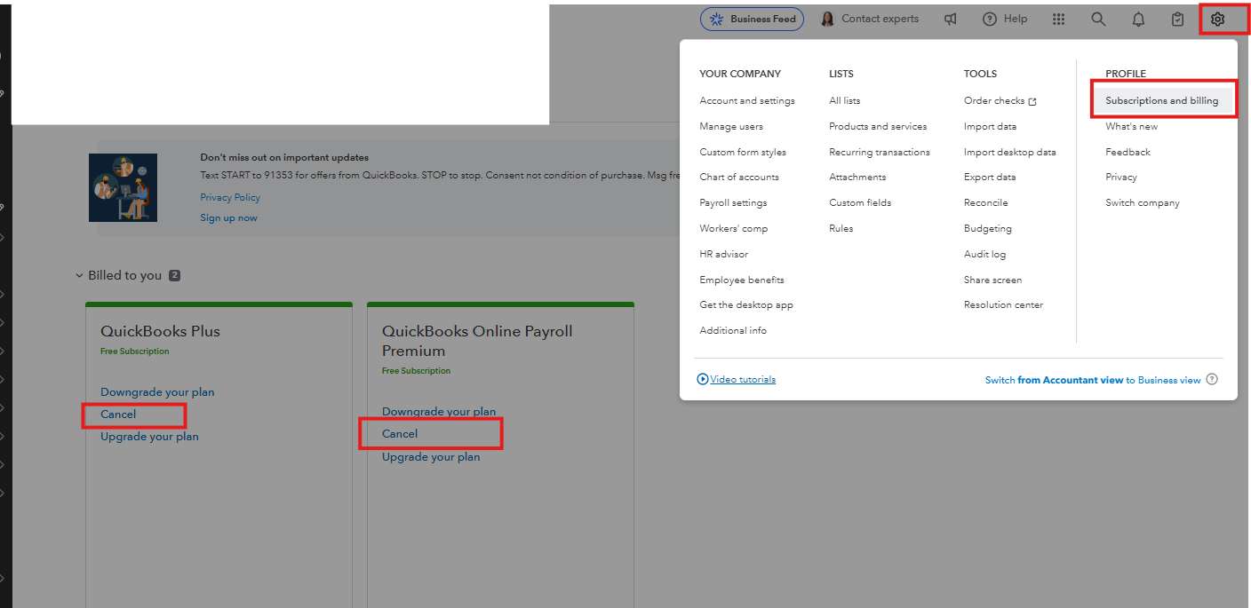1251x608 pixels.
Task: Select Import desktop data
Action: click(1010, 152)
